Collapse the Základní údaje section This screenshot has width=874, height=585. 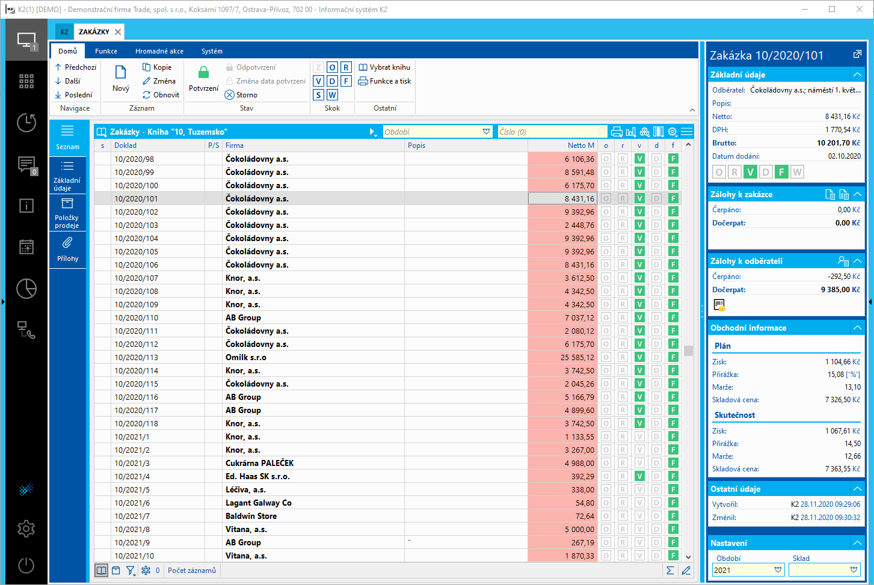pos(857,75)
